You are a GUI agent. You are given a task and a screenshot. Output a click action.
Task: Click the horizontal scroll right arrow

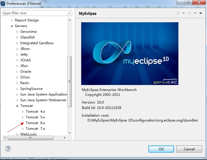(x=65, y=138)
